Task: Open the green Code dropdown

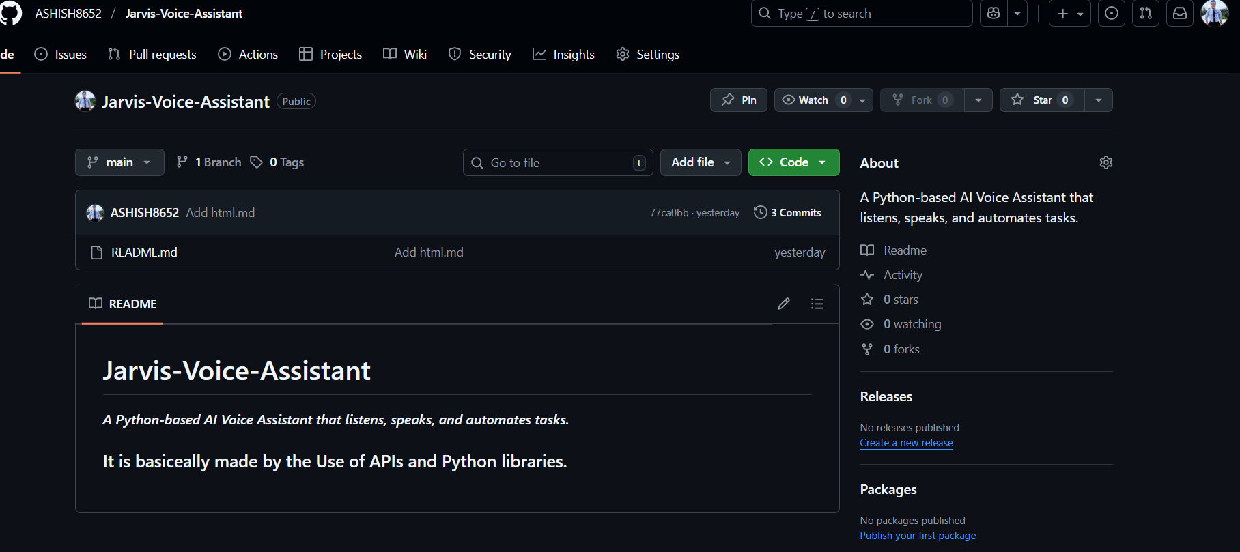Action: (793, 162)
